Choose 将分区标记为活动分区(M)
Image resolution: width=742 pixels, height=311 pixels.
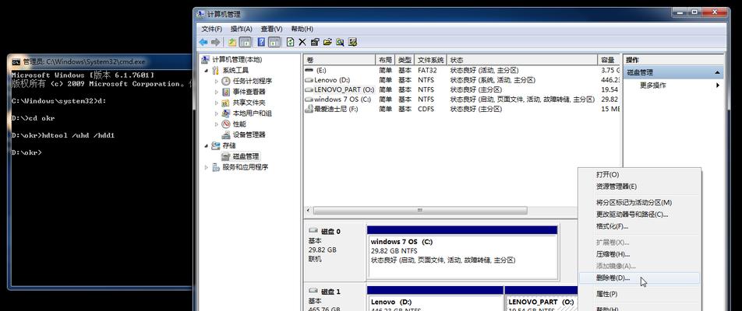tap(639, 202)
